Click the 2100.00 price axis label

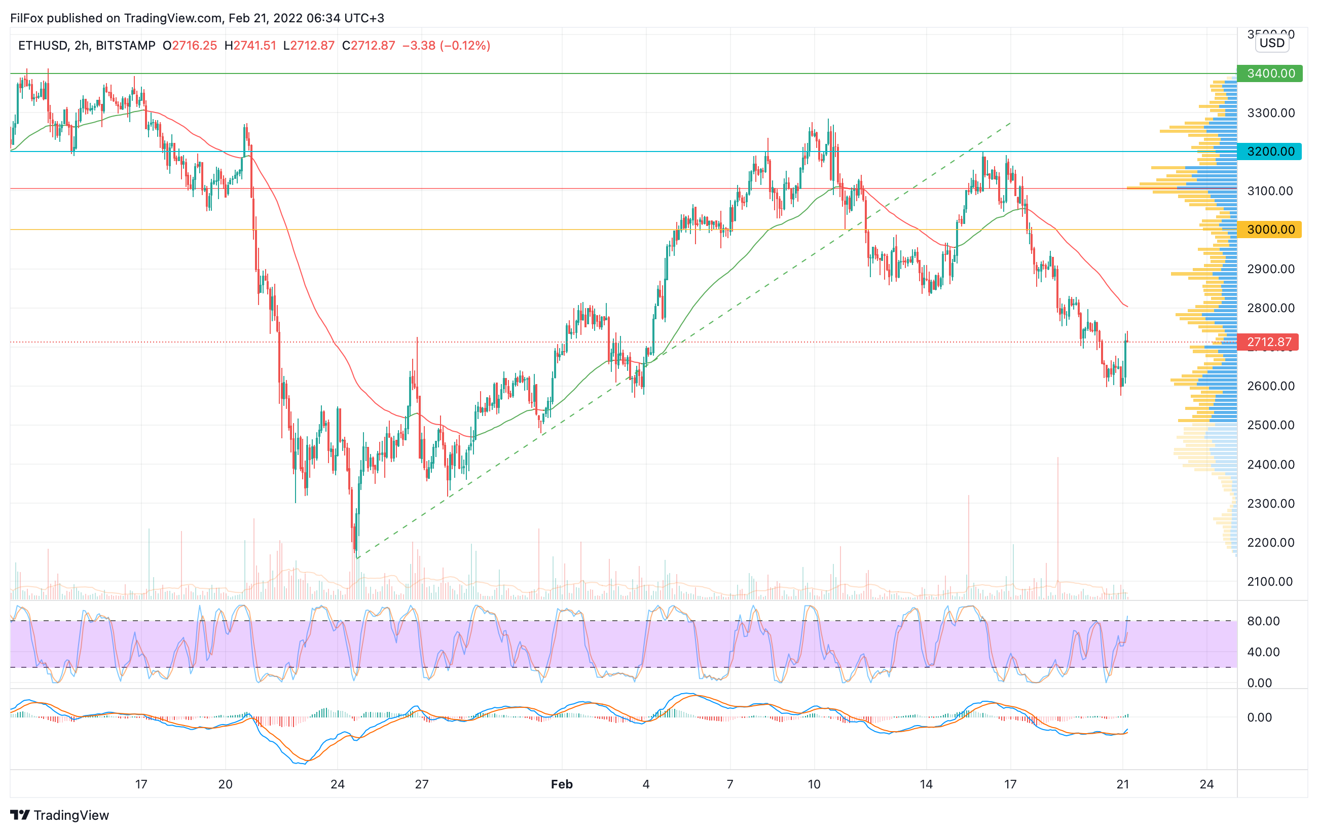[x=1270, y=582]
